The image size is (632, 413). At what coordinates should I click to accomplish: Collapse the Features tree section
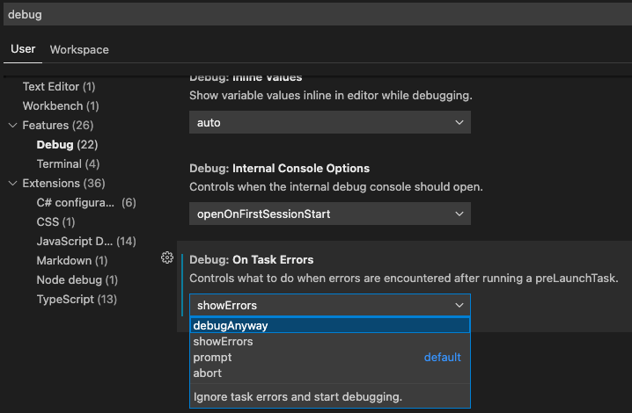(x=13, y=126)
